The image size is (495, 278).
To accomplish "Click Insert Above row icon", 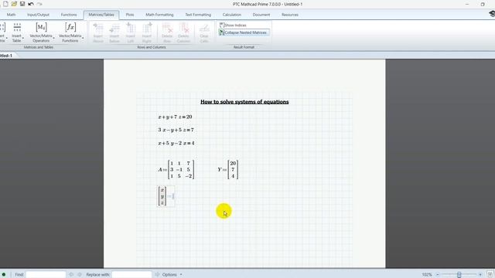I will coord(98,32).
